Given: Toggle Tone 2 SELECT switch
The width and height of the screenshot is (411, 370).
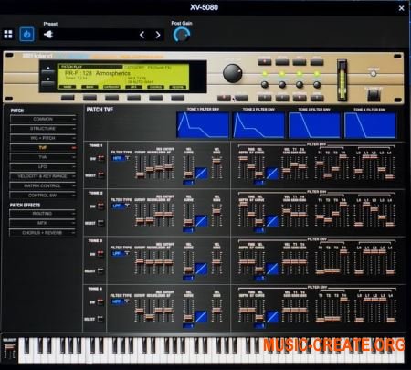Looking at the screenshot, I should [x=100, y=223].
